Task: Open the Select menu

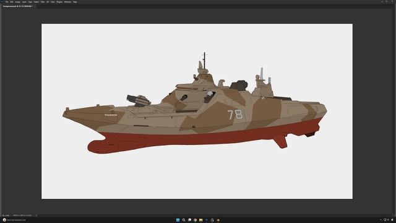Action: (37, 2)
